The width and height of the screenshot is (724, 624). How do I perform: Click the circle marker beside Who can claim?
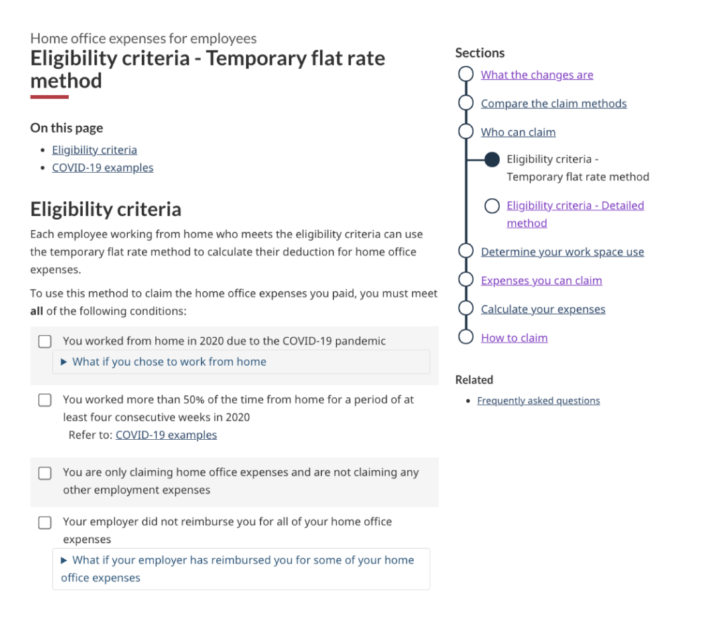coord(466,132)
